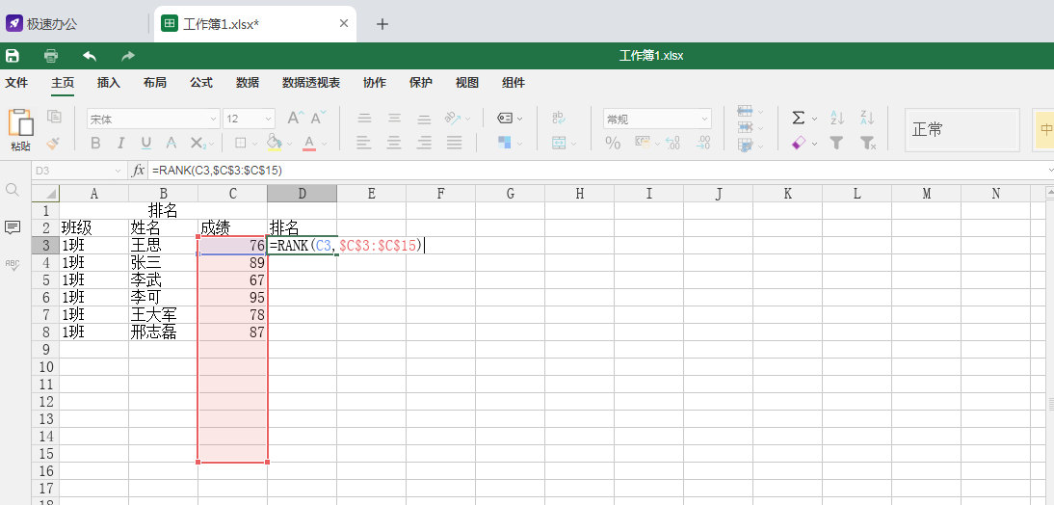The width and height of the screenshot is (1054, 505).
Task: Click decrease decimal icon
Action: pos(672,143)
